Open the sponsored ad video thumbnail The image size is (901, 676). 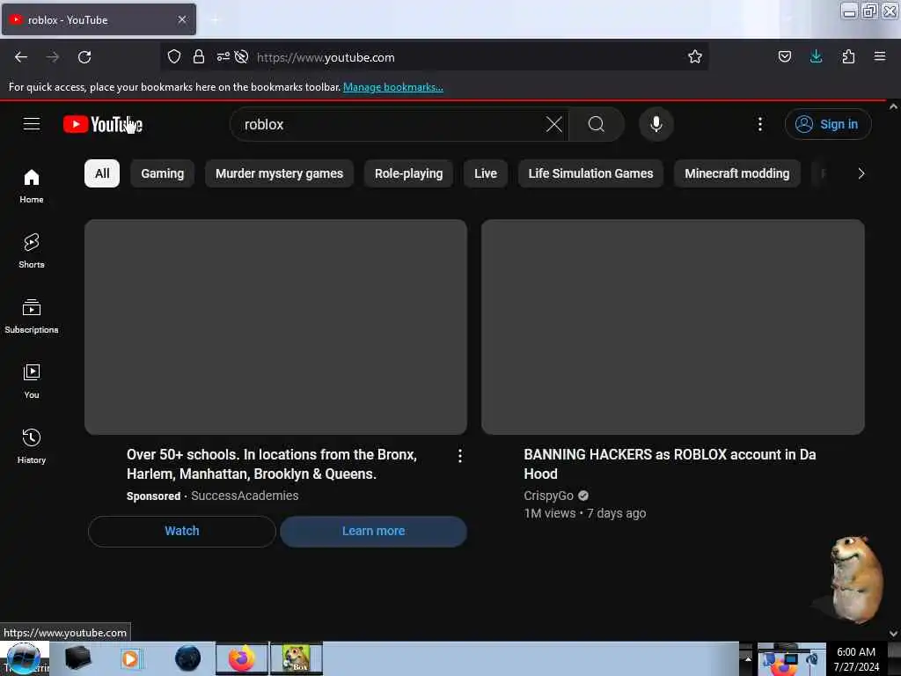275,327
